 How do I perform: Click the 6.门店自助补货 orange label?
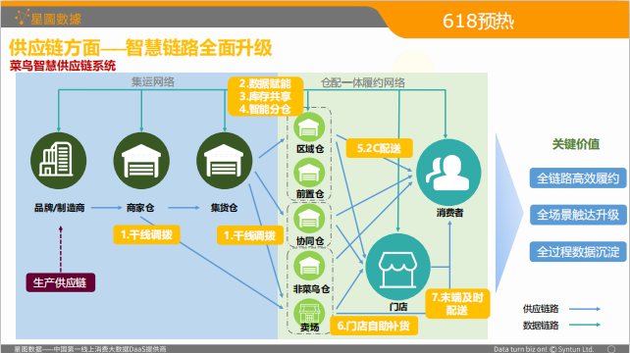(x=374, y=326)
